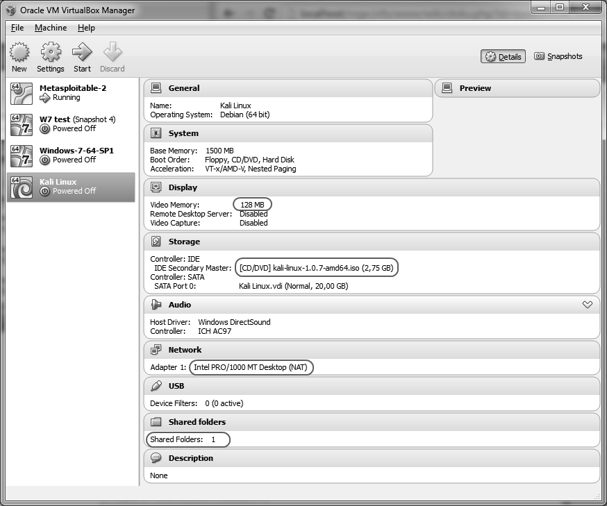Click the Metasploitable-2 VM icon

(22, 93)
